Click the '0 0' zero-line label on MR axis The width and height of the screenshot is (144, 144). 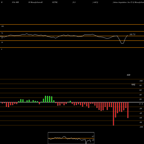[x=141, y=104]
